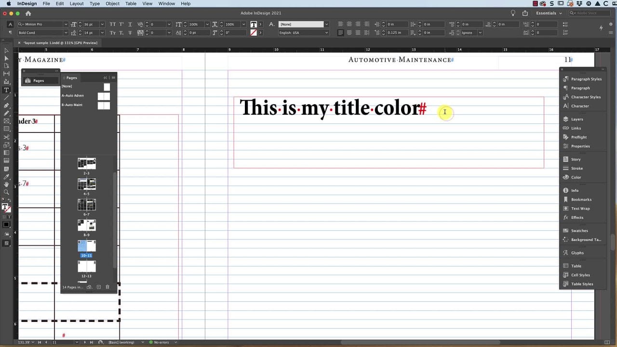
Task: Toggle Underline formatting
Action: tap(130, 24)
